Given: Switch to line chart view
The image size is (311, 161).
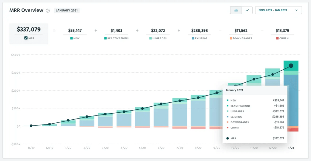Looking at the screenshot, I should click(x=247, y=10).
